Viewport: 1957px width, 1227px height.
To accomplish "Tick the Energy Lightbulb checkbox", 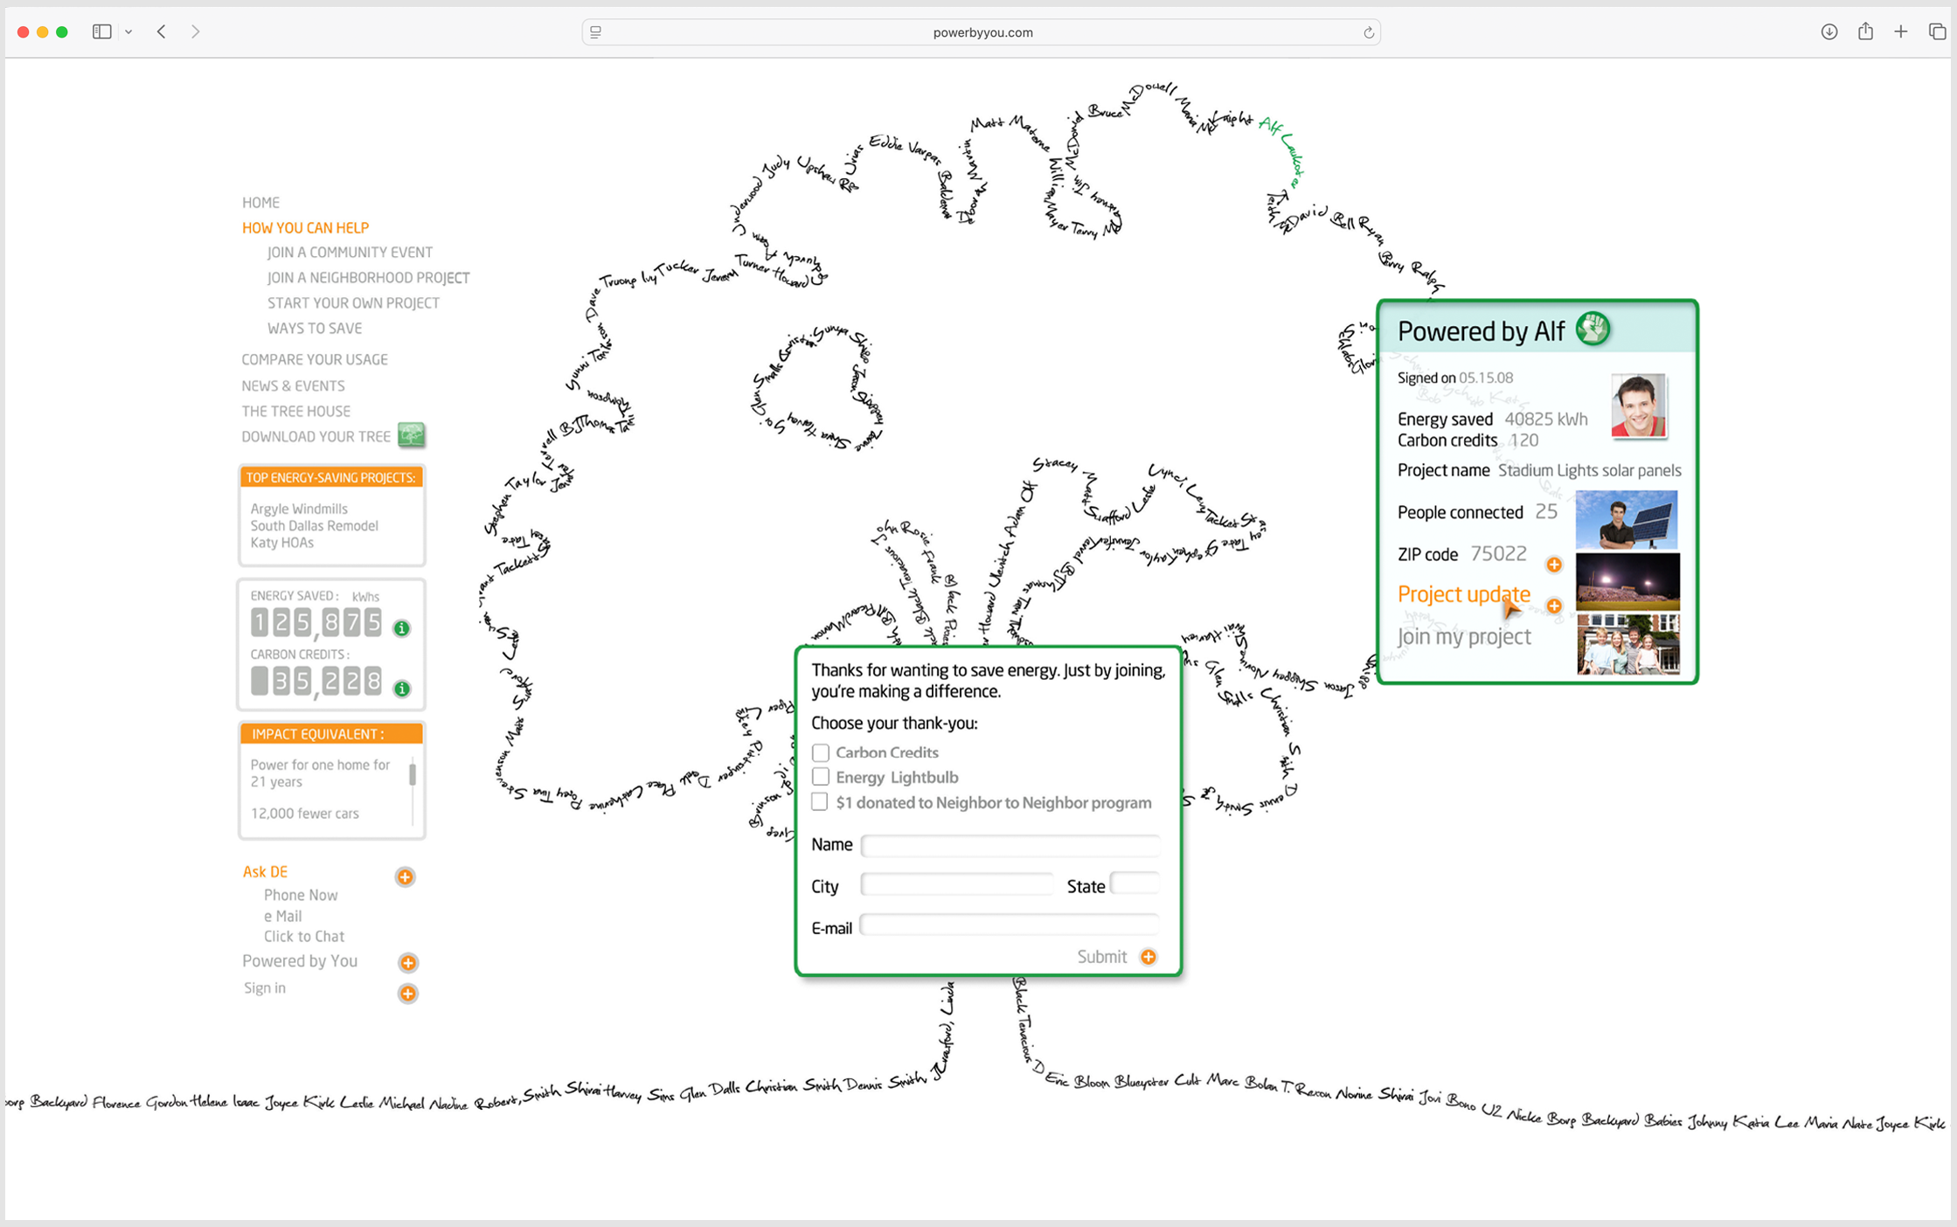I will (820, 777).
